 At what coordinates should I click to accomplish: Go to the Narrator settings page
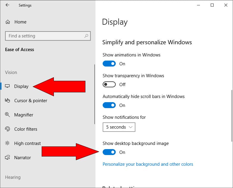22,158
